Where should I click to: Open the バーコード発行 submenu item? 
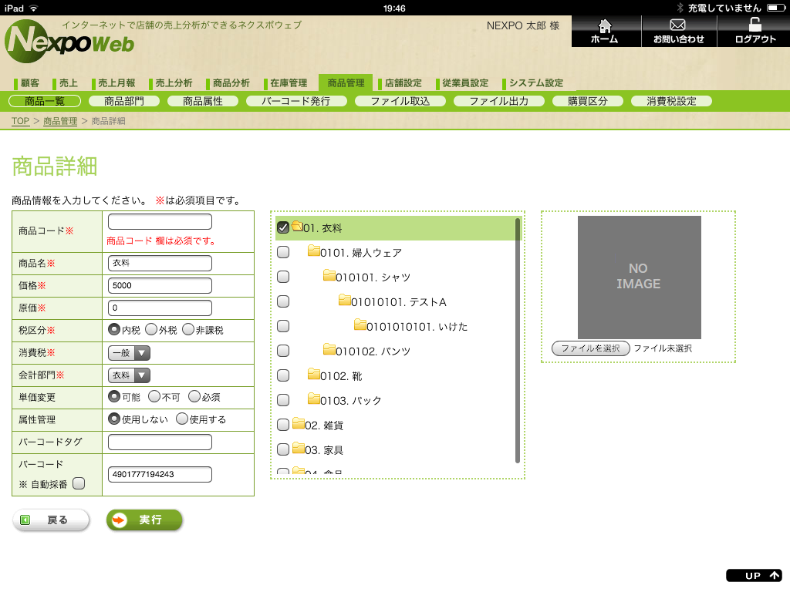coord(295,101)
